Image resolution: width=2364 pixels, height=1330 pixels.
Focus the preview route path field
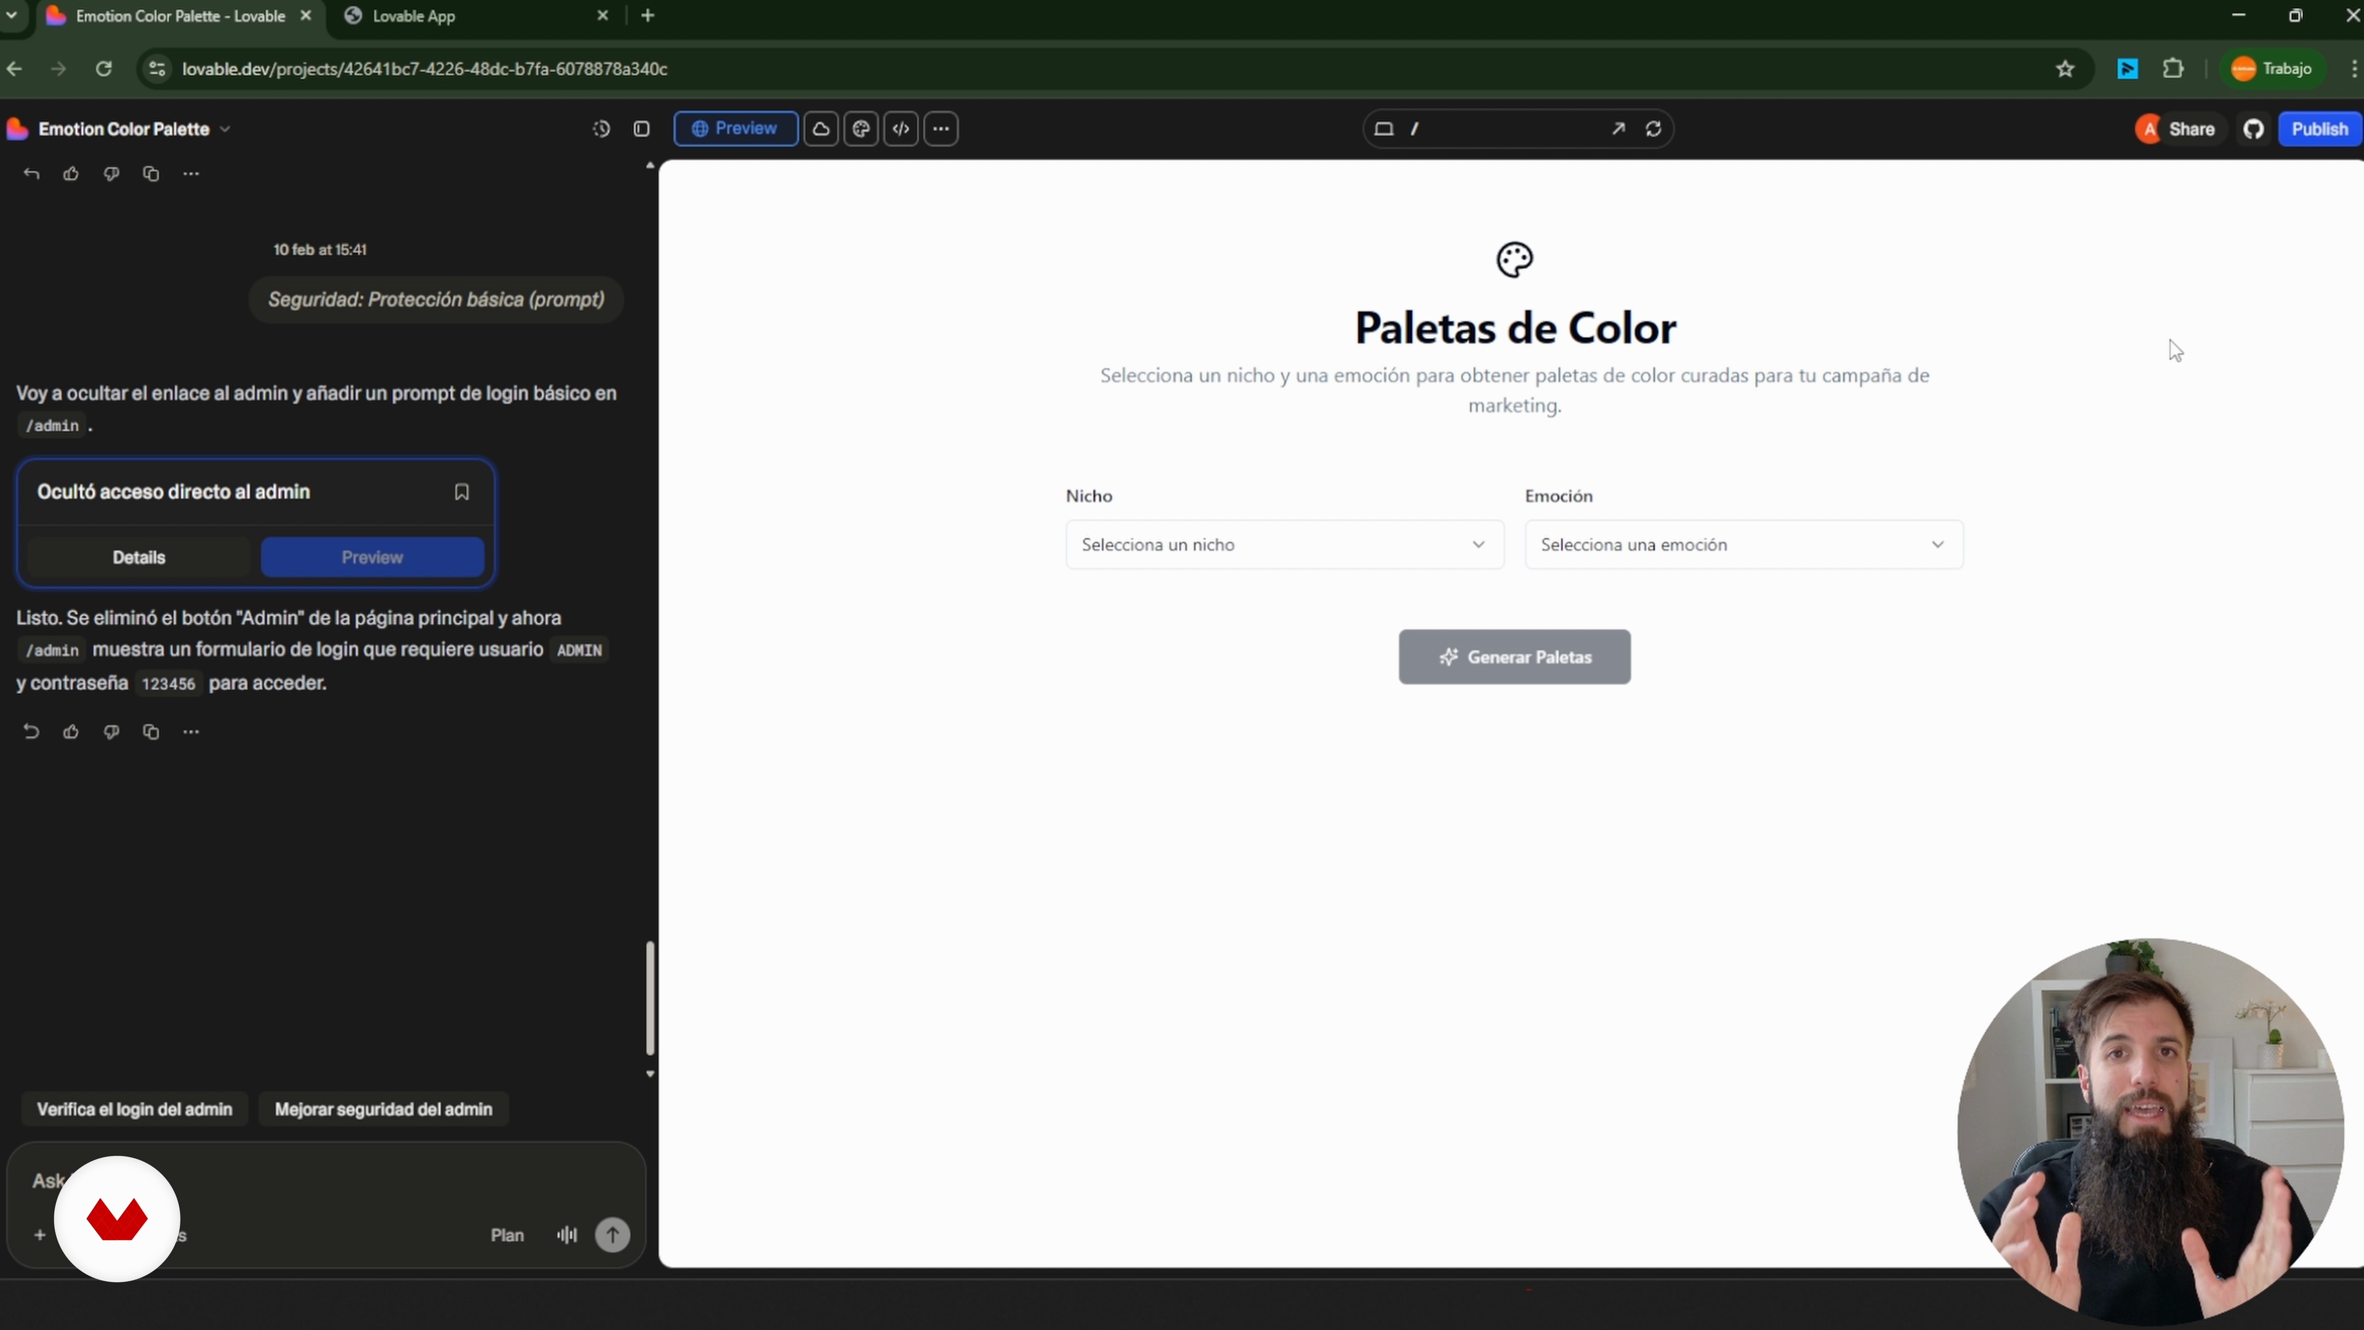(1505, 129)
